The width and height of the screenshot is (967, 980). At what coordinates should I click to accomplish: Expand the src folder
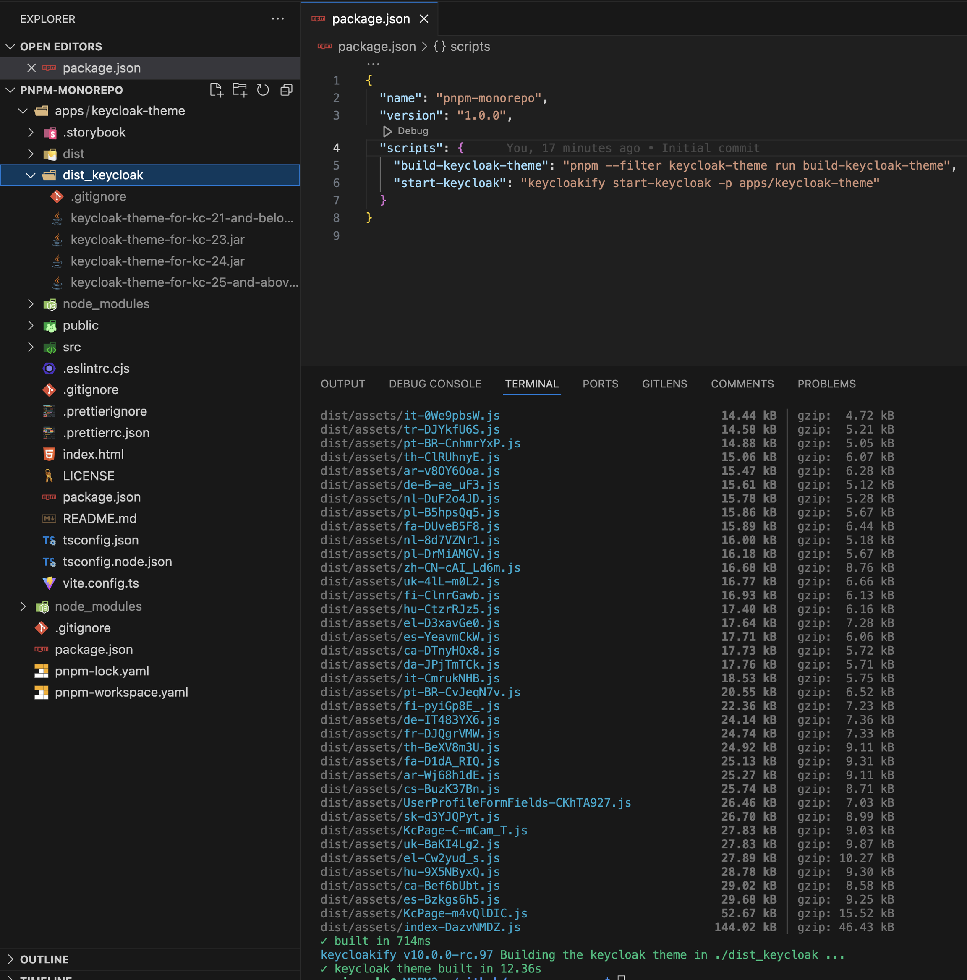pyautogui.click(x=31, y=347)
